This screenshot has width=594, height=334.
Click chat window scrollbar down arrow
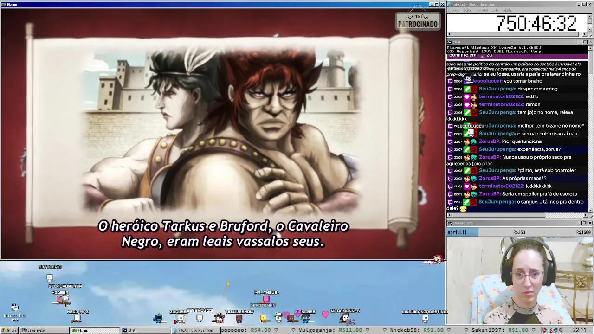pos(590,210)
